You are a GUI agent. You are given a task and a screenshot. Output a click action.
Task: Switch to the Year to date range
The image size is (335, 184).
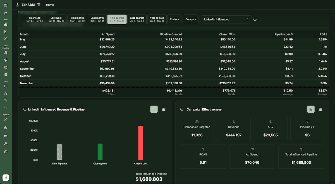click(x=157, y=19)
